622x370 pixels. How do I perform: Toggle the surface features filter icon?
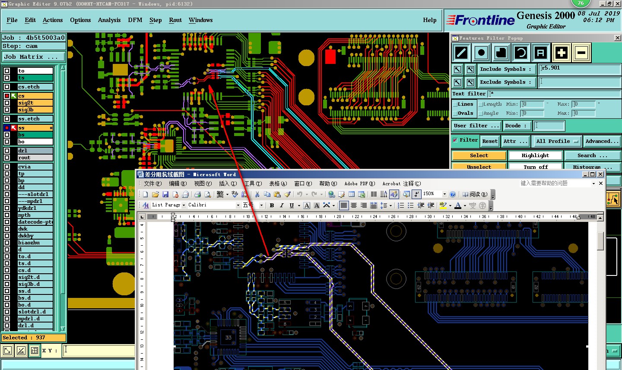pyautogui.click(x=501, y=53)
